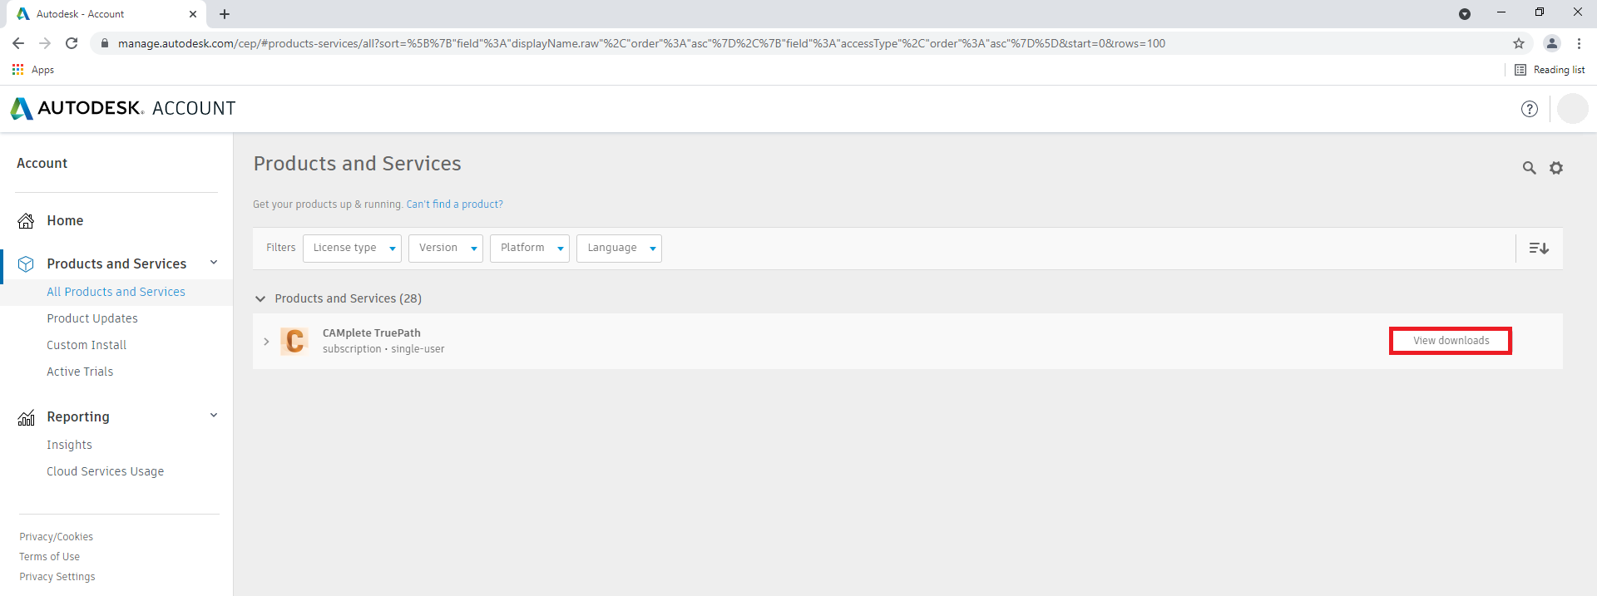Open the Chrome three-dot menu

(x=1579, y=43)
